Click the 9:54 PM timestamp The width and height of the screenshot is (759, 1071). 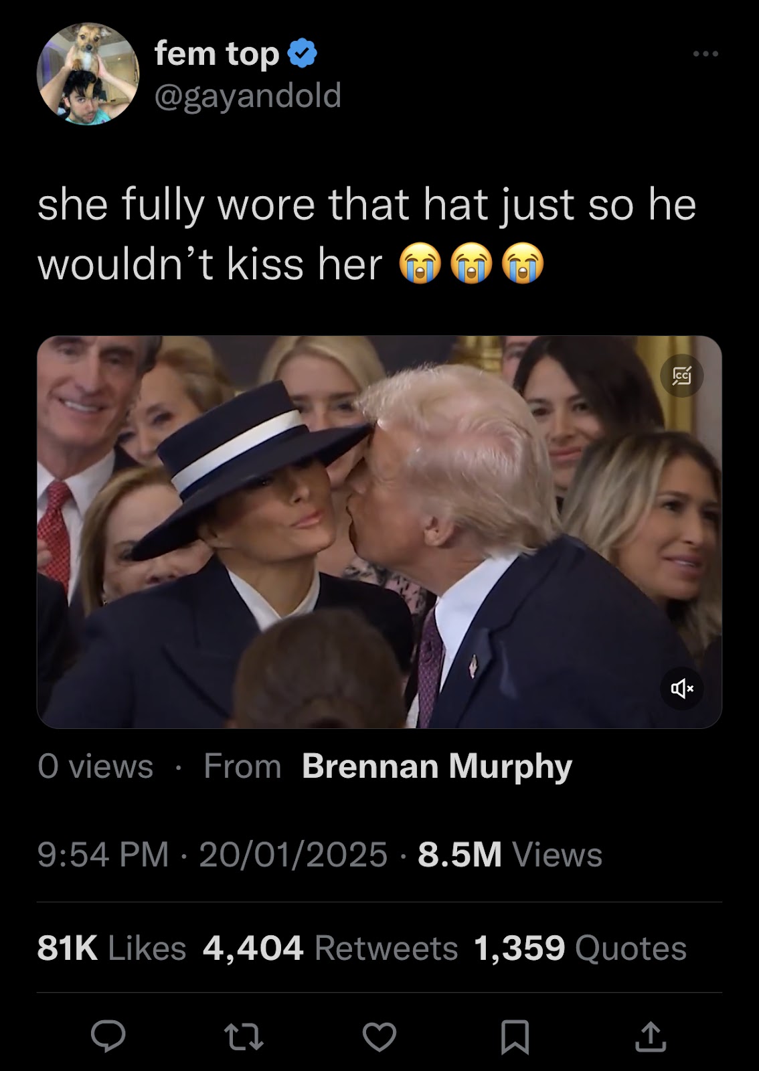point(103,855)
